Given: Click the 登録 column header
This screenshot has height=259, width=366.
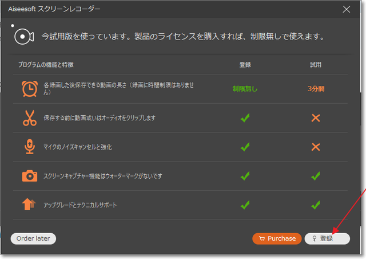Looking at the screenshot, I should (245, 65).
